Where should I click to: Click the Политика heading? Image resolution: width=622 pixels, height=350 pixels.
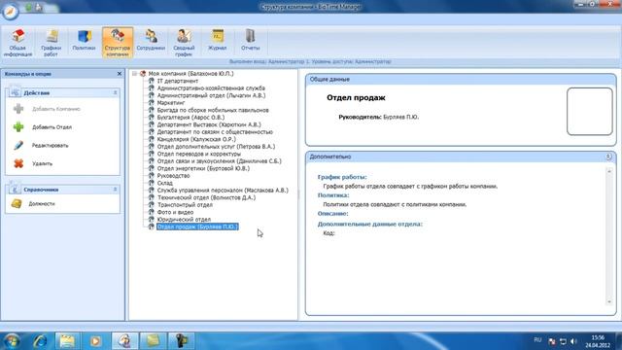tap(333, 195)
